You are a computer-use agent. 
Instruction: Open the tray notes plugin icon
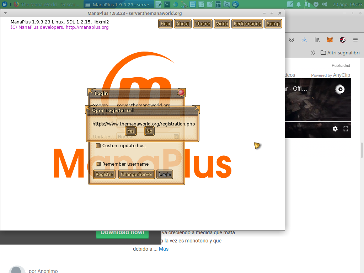click(x=290, y=4)
